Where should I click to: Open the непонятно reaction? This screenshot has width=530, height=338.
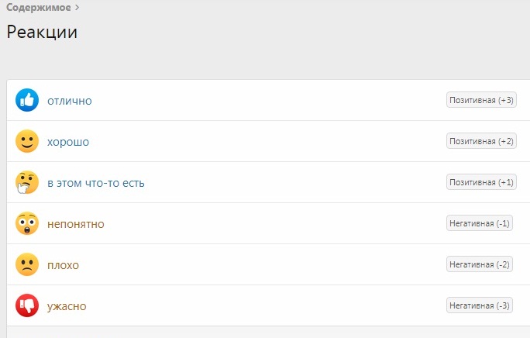pyautogui.click(x=76, y=224)
